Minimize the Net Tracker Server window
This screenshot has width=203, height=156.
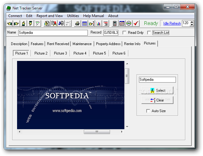pos(168,7)
